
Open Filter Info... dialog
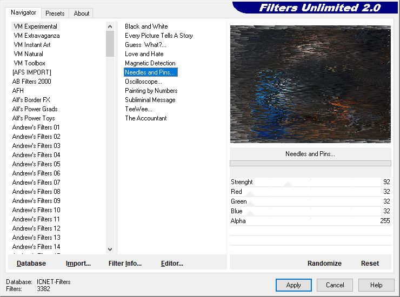(x=125, y=263)
